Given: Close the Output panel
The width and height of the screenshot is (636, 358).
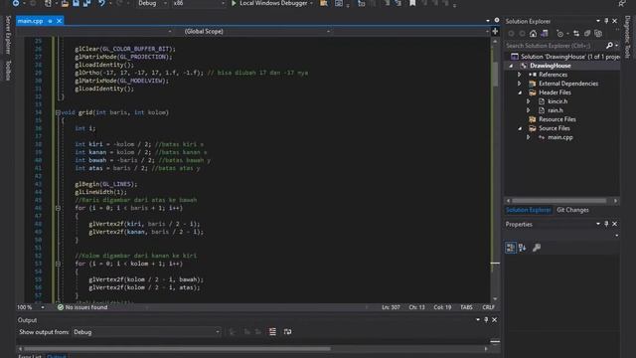Looking at the screenshot, I should (495, 320).
